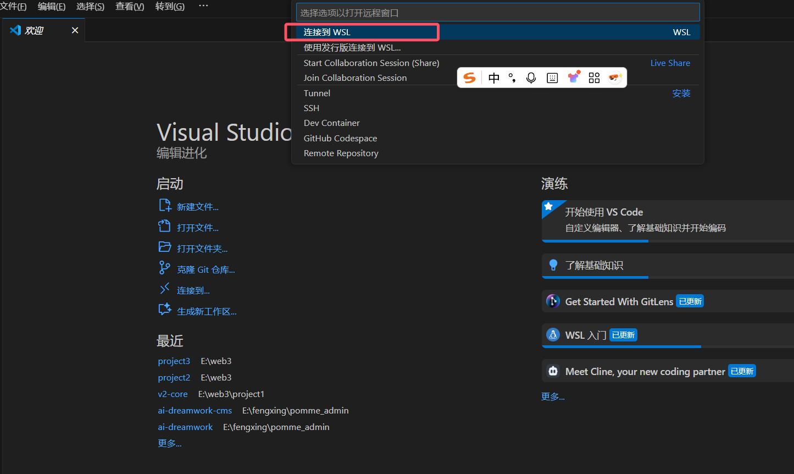Open the 了解基础知识 walkthrough card
The width and height of the screenshot is (794, 474).
tap(668, 266)
